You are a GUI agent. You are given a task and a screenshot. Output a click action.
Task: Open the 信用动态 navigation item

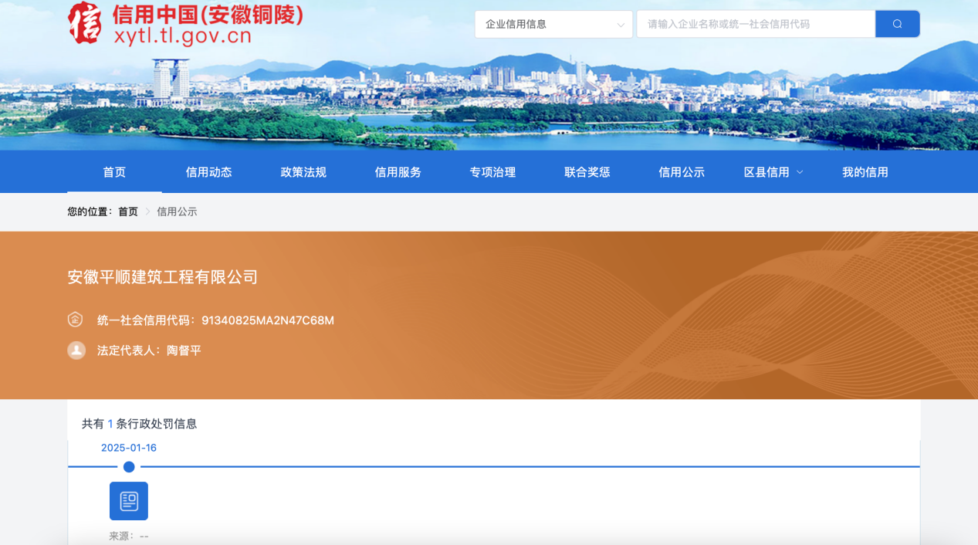coord(208,172)
